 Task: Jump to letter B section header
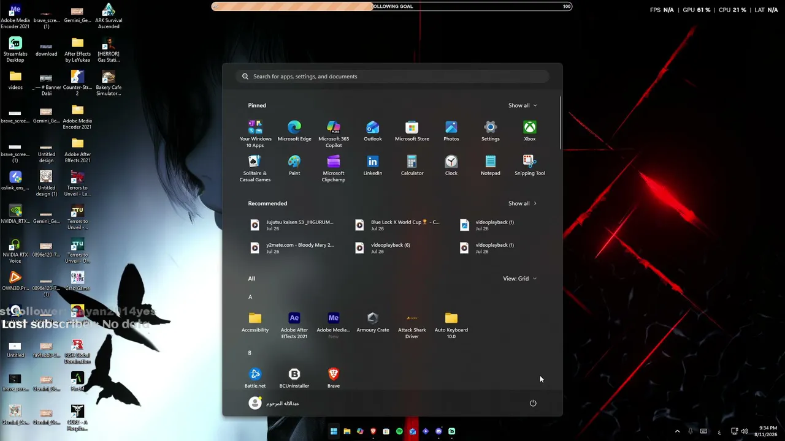pos(250,353)
